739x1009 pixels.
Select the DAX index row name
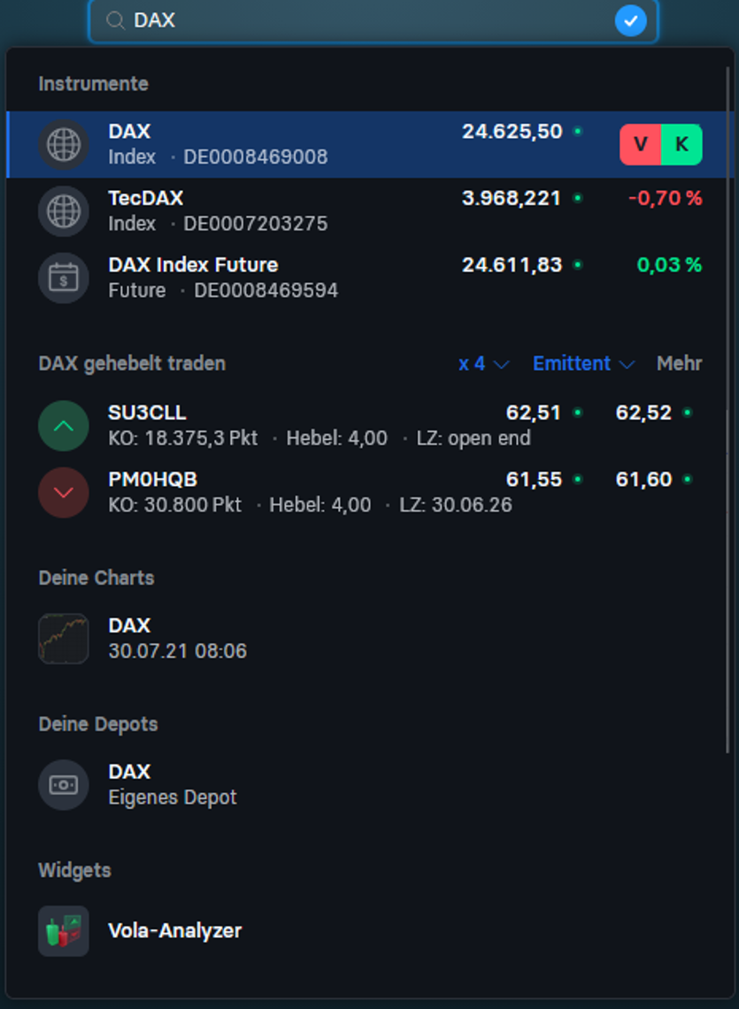tap(129, 131)
